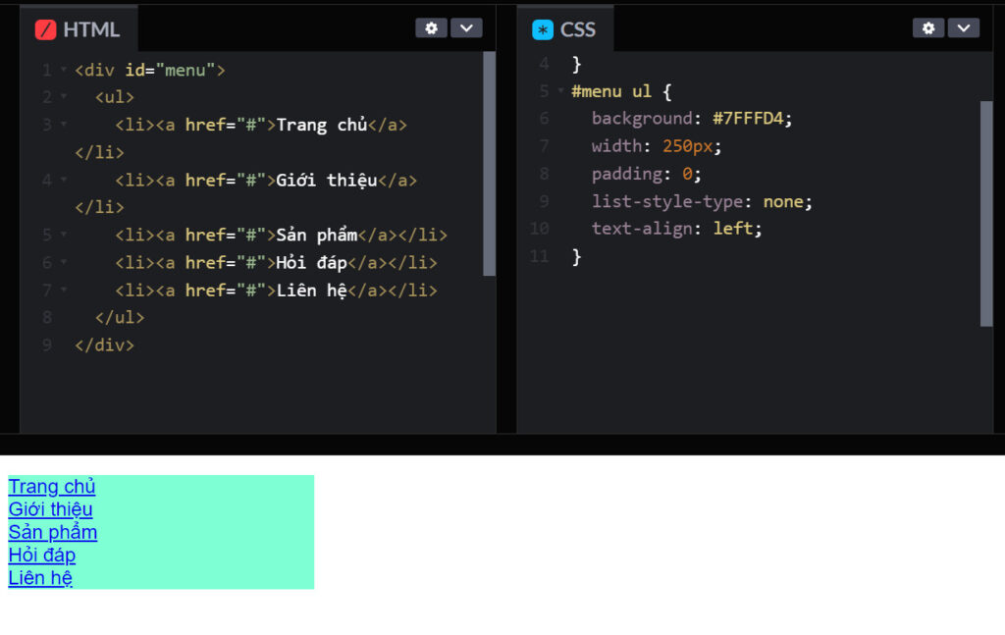Click the CSS panel asterisk icon

coord(541,28)
